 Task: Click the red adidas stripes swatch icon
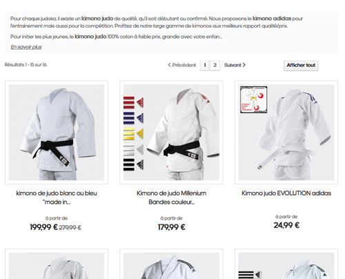click(x=134, y=103)
